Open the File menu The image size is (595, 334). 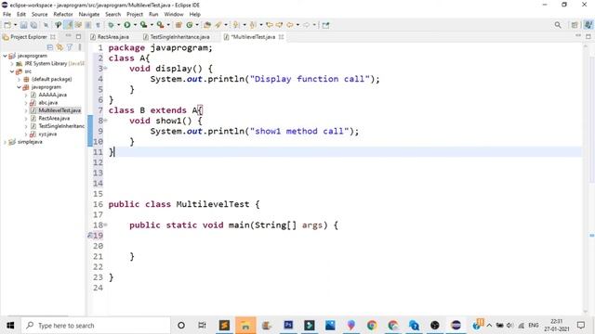7,14
